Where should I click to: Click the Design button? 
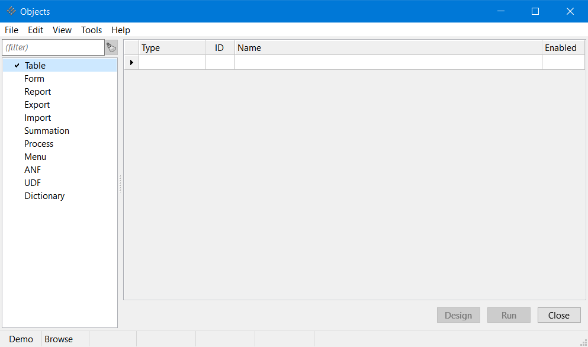(458, 315)
